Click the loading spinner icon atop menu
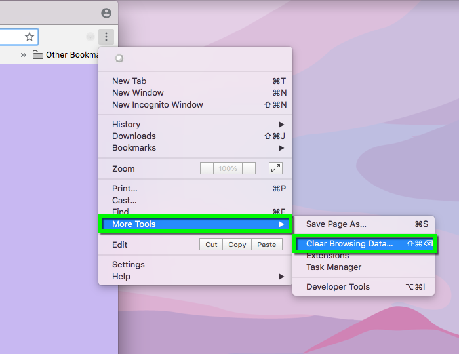 [x=119, y=58]
